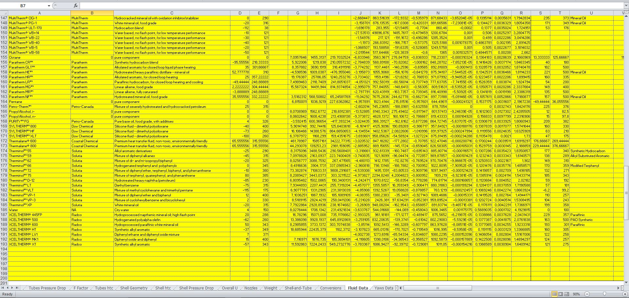Select row 155 header
Image resolution: width=629 pixels, height=298 pixels.
4,57
